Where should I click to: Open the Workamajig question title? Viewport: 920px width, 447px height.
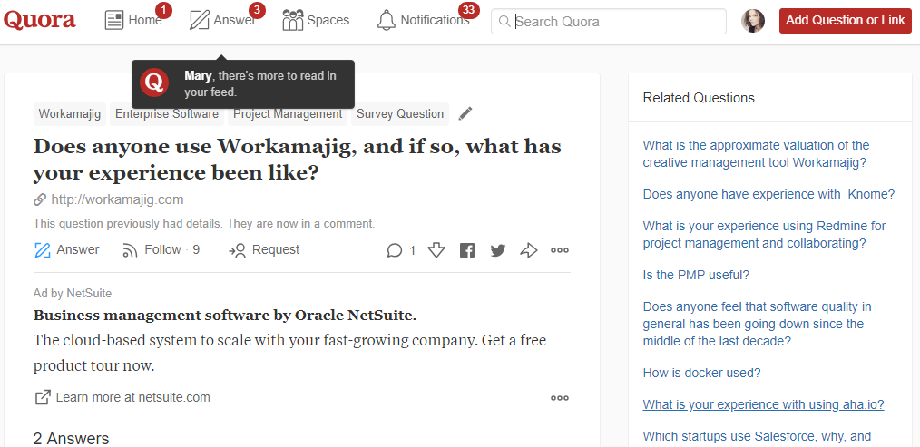click(298, 160)
